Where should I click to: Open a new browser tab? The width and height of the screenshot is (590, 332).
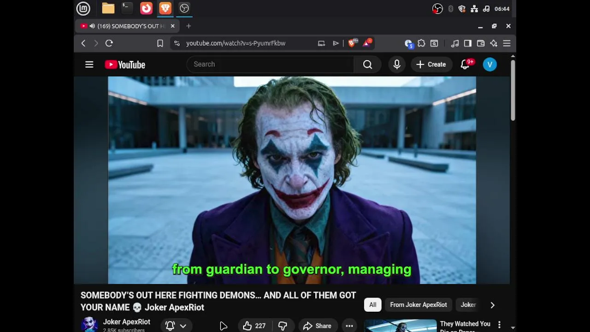(x=189, y=26)
